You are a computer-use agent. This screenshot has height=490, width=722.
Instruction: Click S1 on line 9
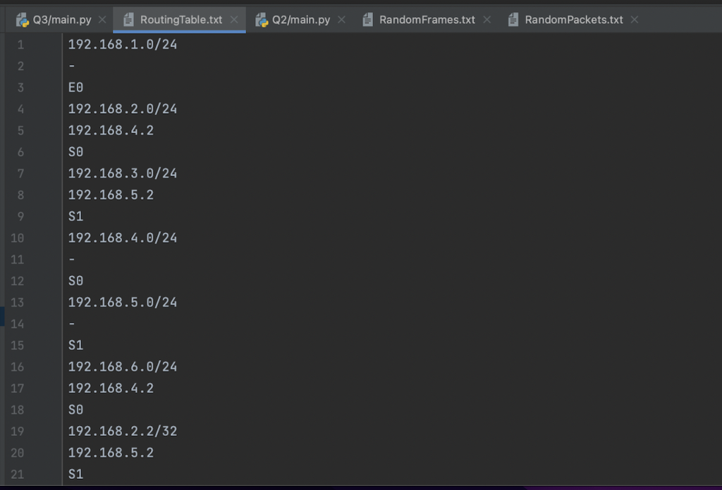point(75,216)
